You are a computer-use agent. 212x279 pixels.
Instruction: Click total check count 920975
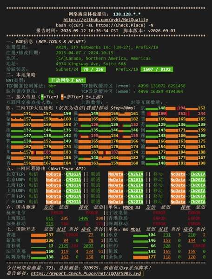pos(91,268)
